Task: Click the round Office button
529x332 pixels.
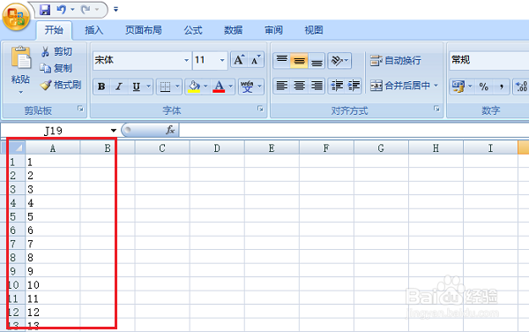Action: pos(16,17)
